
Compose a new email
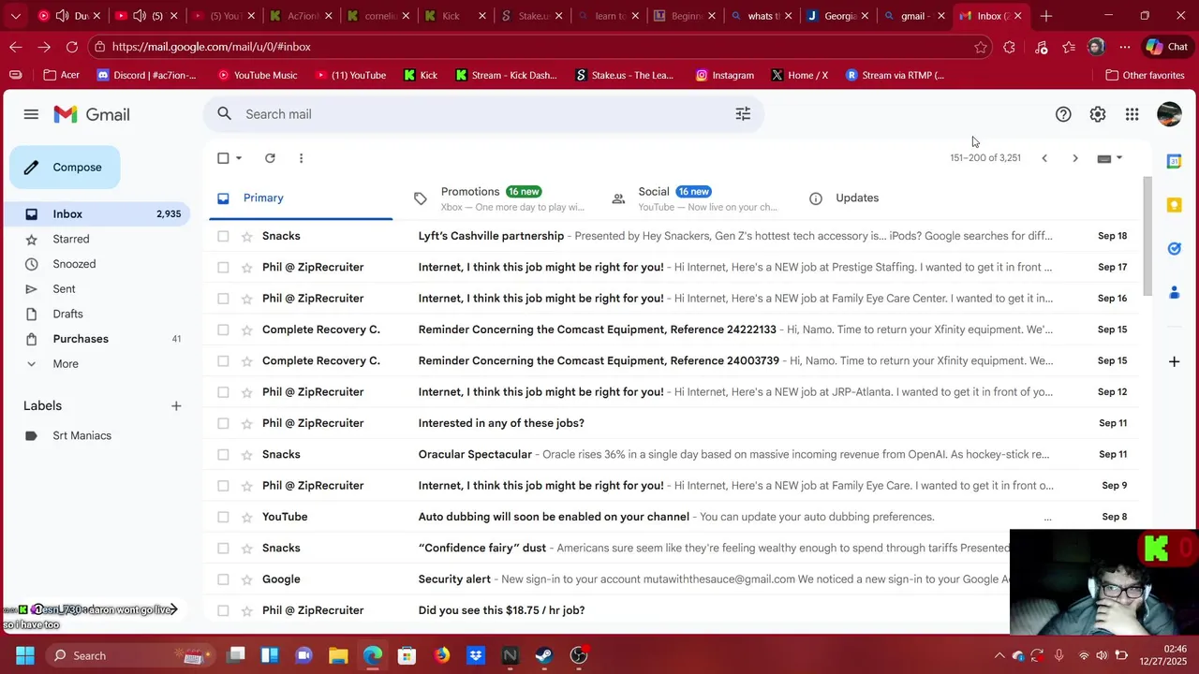click(x=65, y=168)
